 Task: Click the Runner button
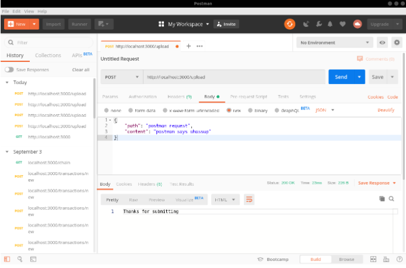point(79,24)
